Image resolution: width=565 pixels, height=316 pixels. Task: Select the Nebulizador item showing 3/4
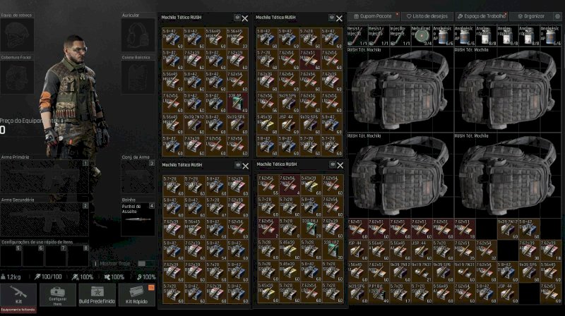point(421,35)
